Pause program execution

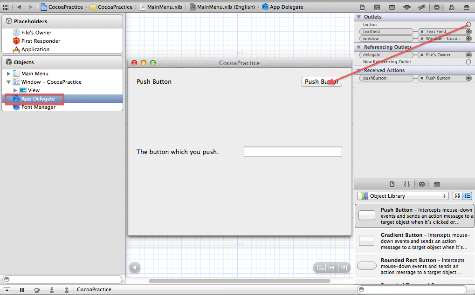click(22, 289)
